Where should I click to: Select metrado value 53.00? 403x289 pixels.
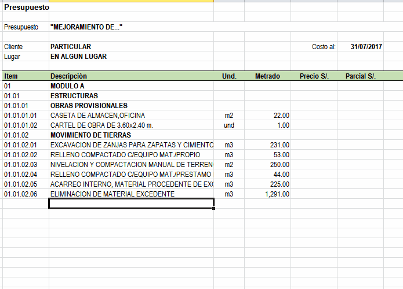pos(267,155)
